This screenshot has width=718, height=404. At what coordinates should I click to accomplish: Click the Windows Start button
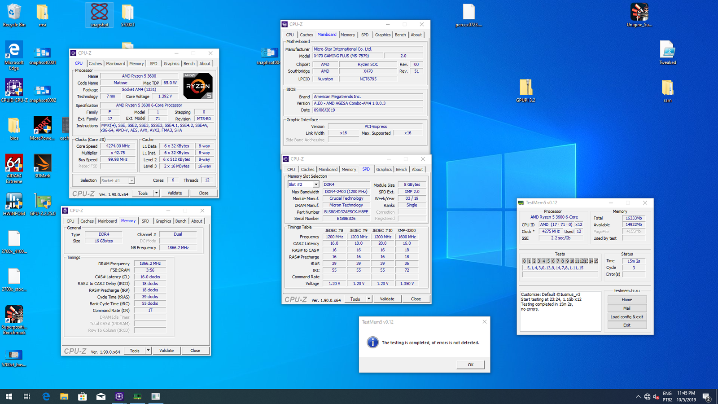point(9,396)
